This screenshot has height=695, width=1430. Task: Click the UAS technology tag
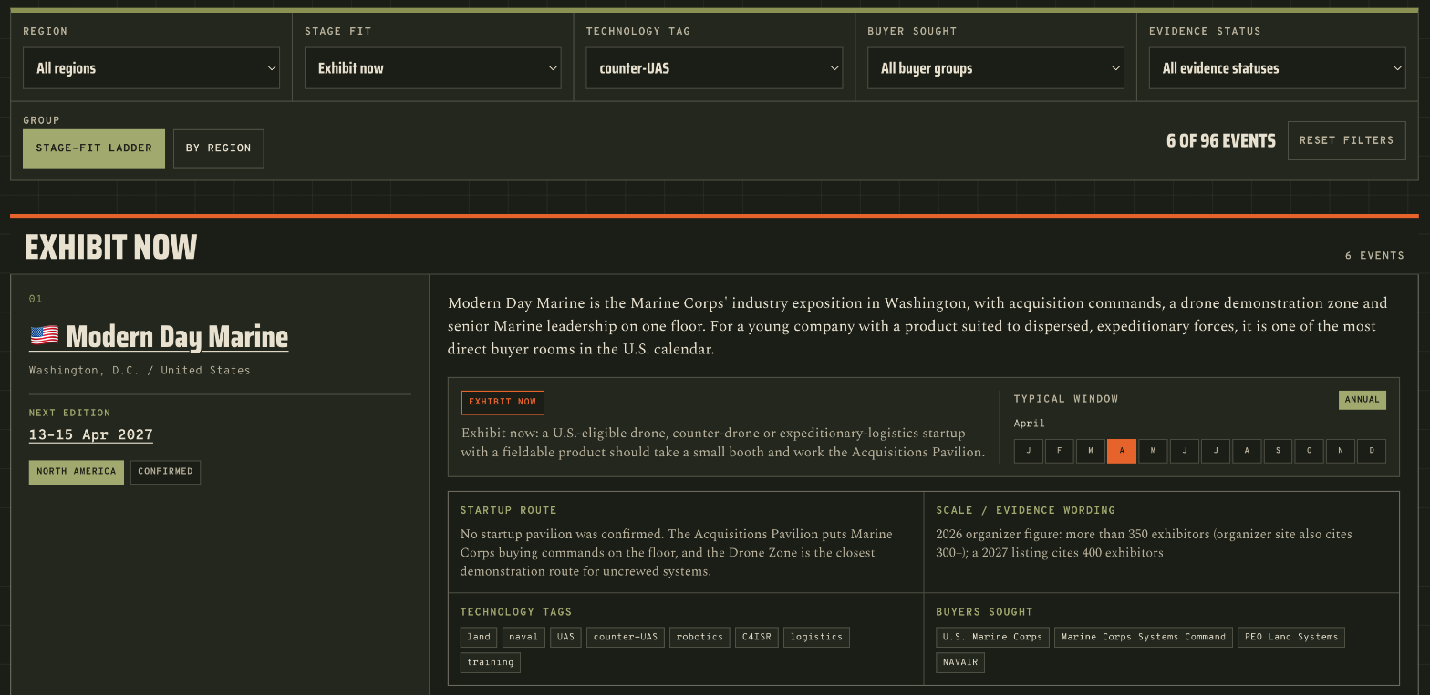point(566,637)
